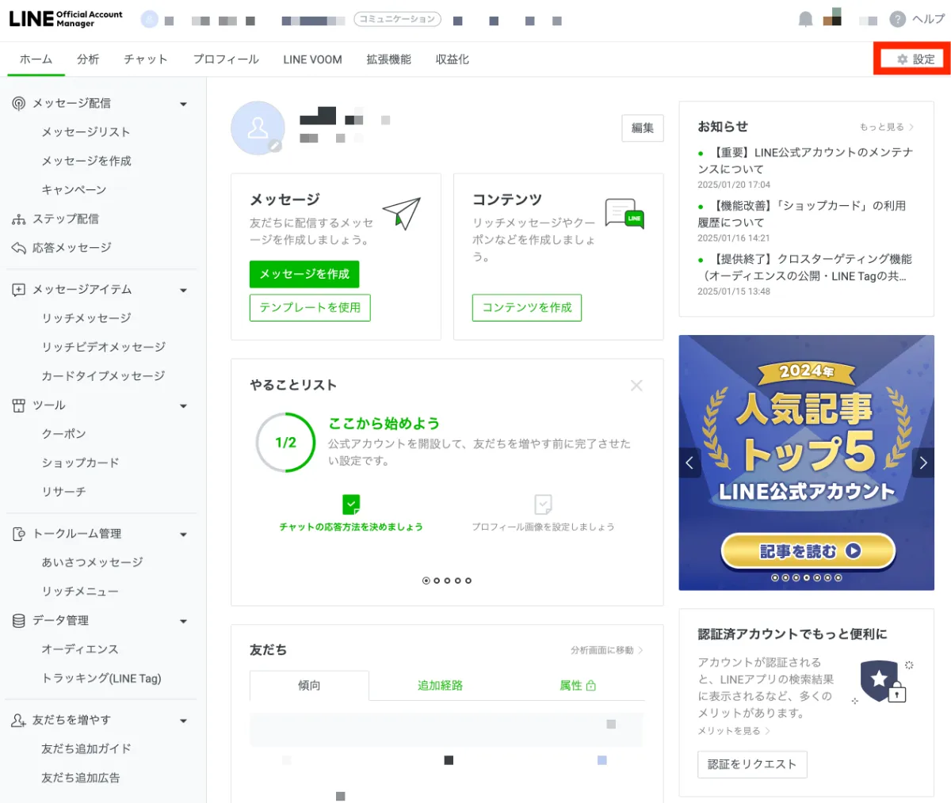Select the unchecked プロフィール画像 task checkbox
The image size is (951, 803).
[x=543, y=504]
